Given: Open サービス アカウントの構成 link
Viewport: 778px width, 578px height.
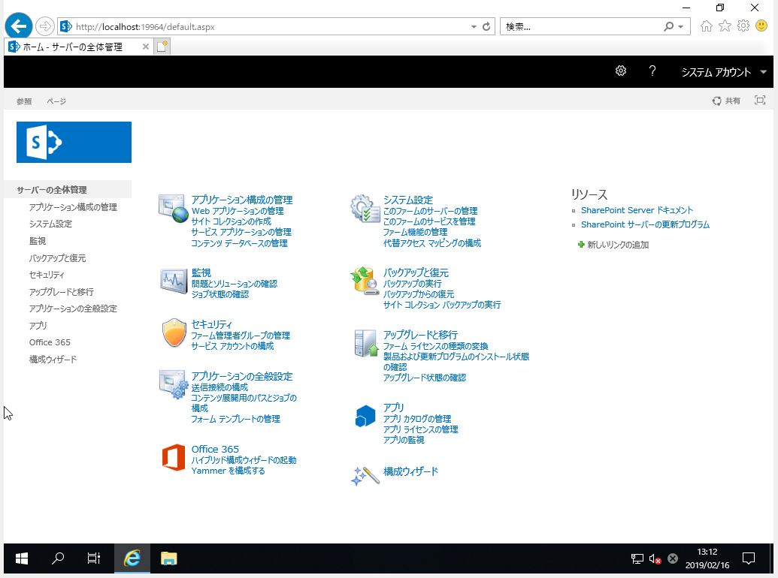Looking at the screenshot, I should pyautogui.click(x=233, y=346).
